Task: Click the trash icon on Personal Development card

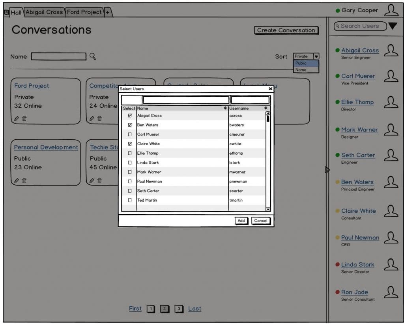Action: 24,181
